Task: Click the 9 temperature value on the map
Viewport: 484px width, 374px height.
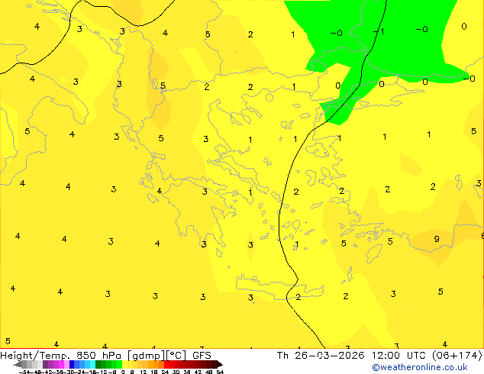Action: (437, 239)
